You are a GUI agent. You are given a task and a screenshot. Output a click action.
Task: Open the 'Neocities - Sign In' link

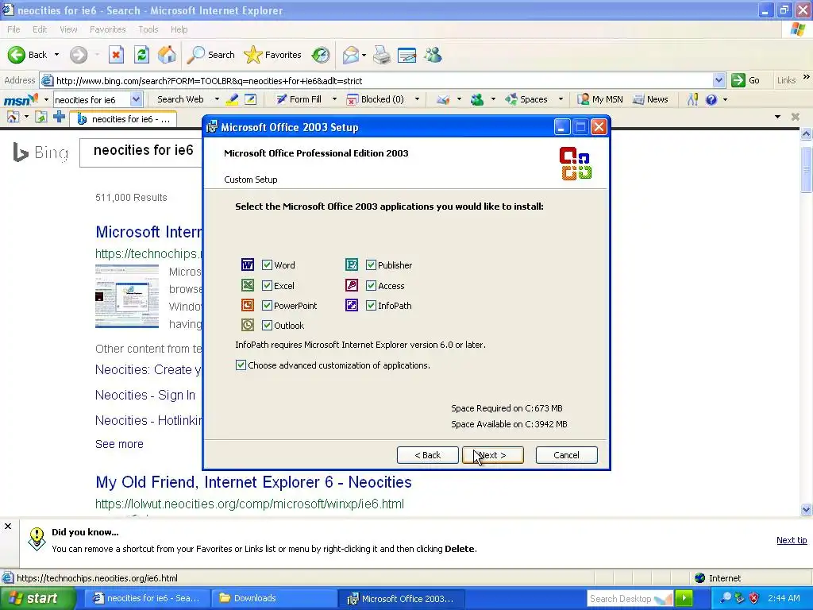145,395
